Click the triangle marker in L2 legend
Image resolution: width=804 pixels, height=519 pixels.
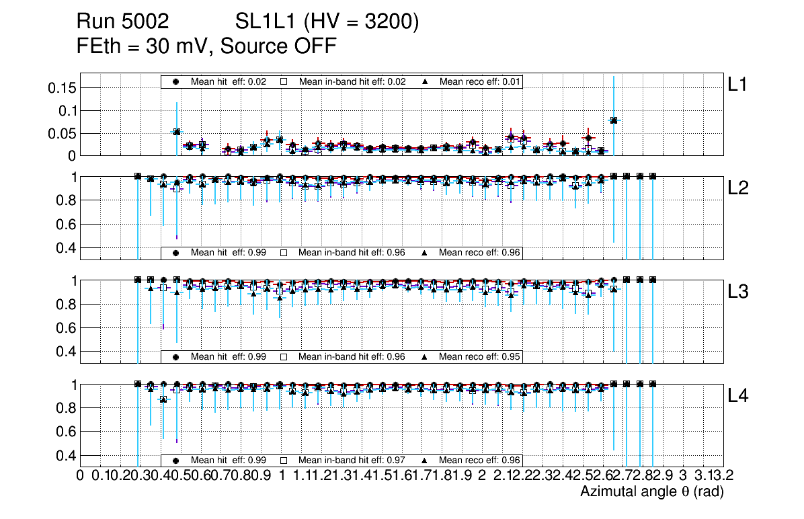[425, 253]
